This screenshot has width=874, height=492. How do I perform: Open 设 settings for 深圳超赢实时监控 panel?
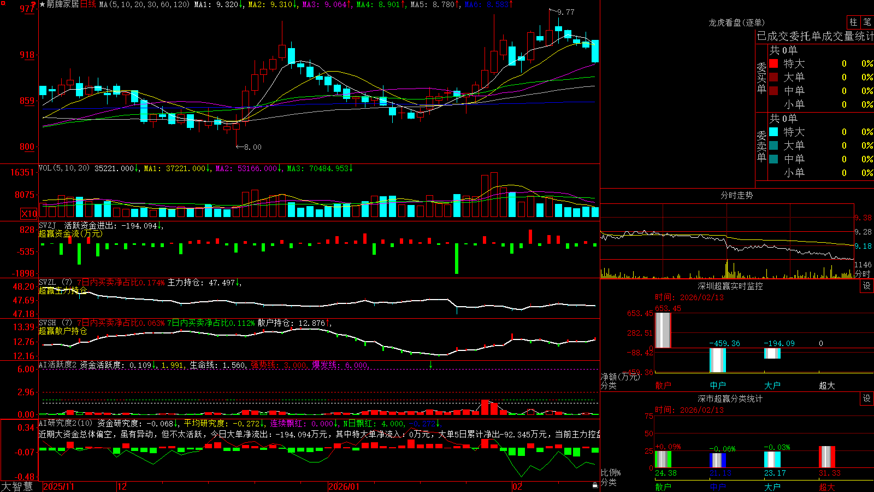click(867, 286)
